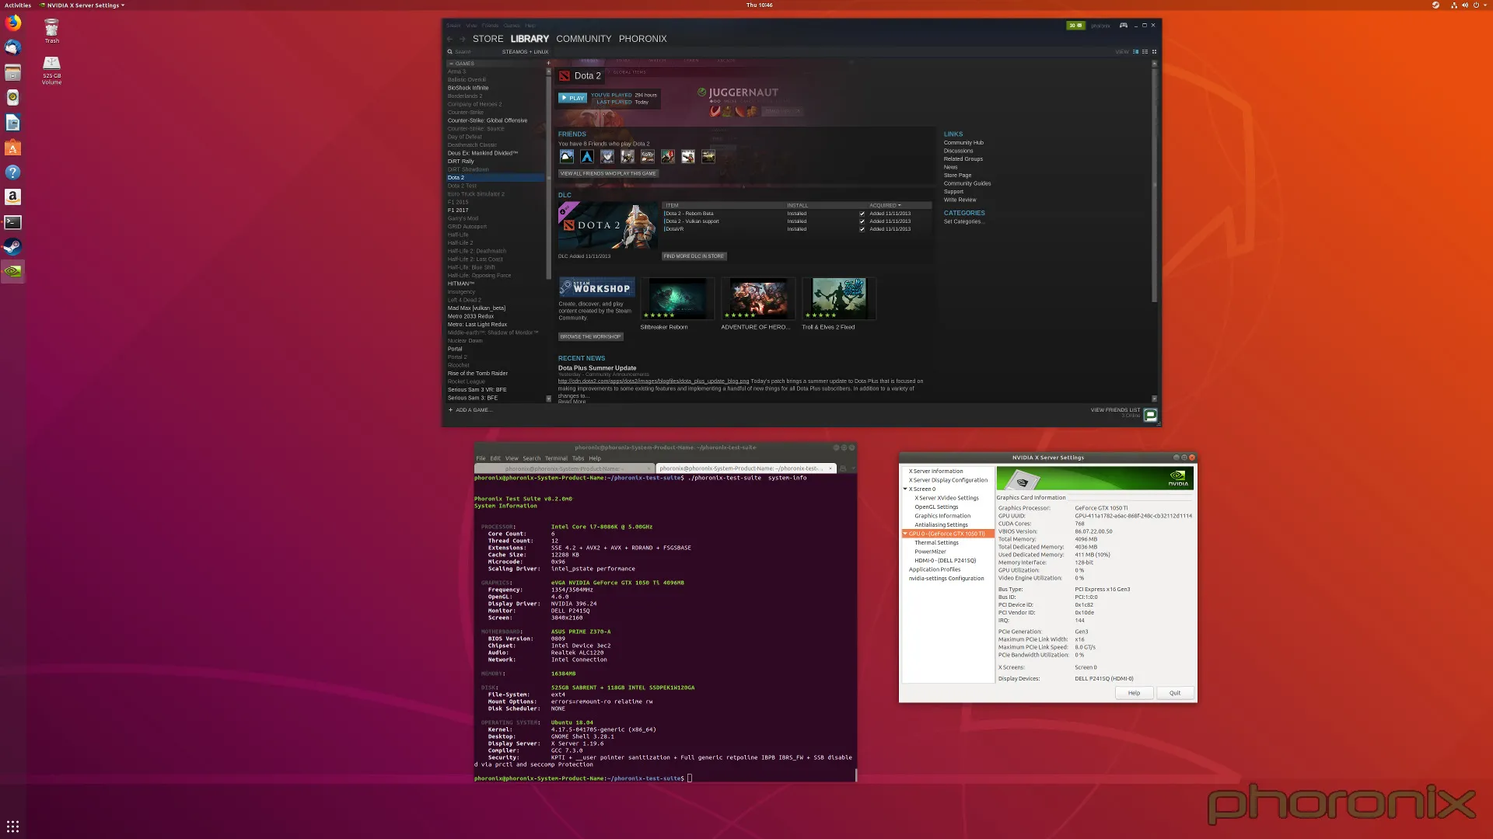Click the Steam game details page scrollbar
The width and height of the screenshot is (1493, 839).
click(x=1154, y=185)
